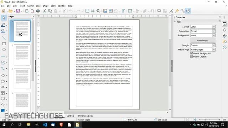The width and height of the screenshot is (228, 128).
Task: Toggle the Display Grid icon
Action: click(87, 11)
